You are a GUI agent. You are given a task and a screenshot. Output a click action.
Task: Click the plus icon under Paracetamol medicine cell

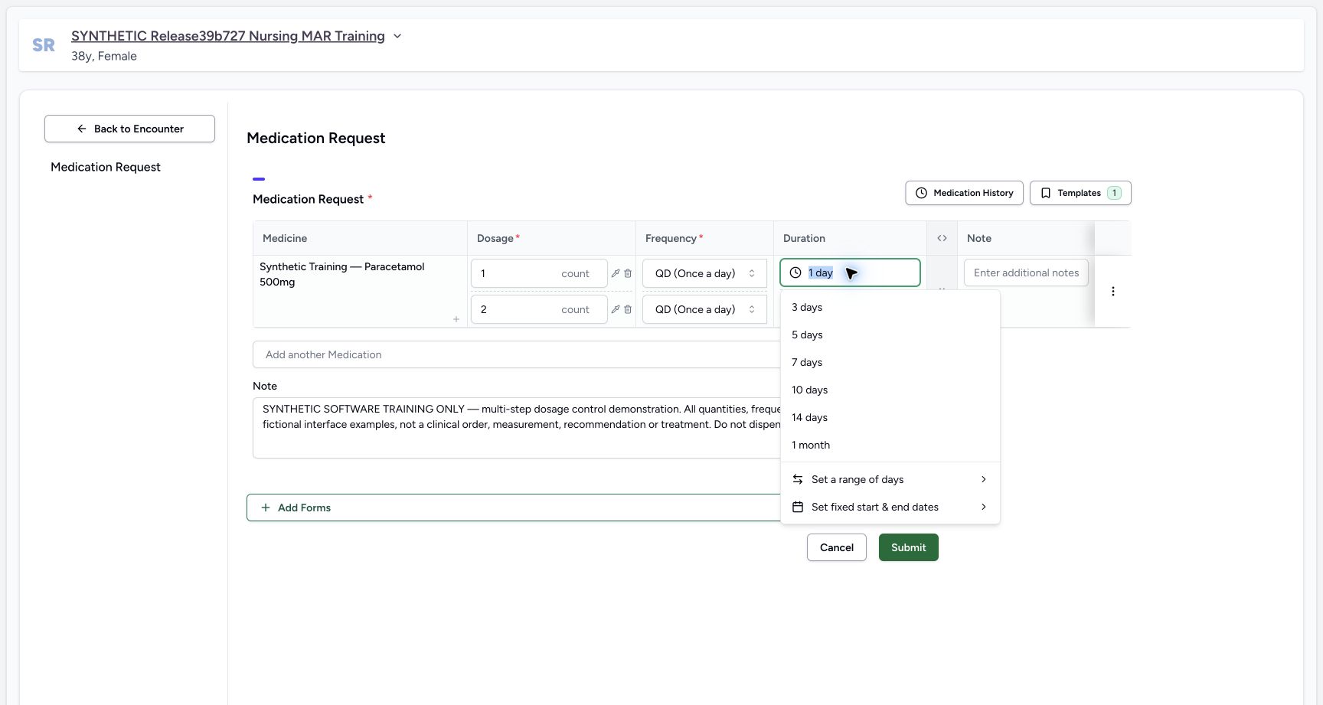456,319
